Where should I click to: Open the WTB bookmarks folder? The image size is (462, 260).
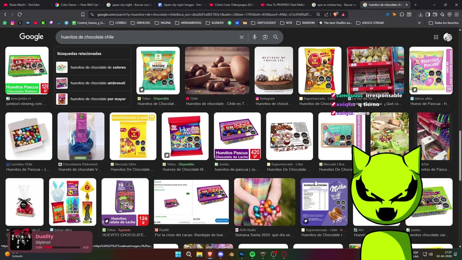click(x=286, y=23)
